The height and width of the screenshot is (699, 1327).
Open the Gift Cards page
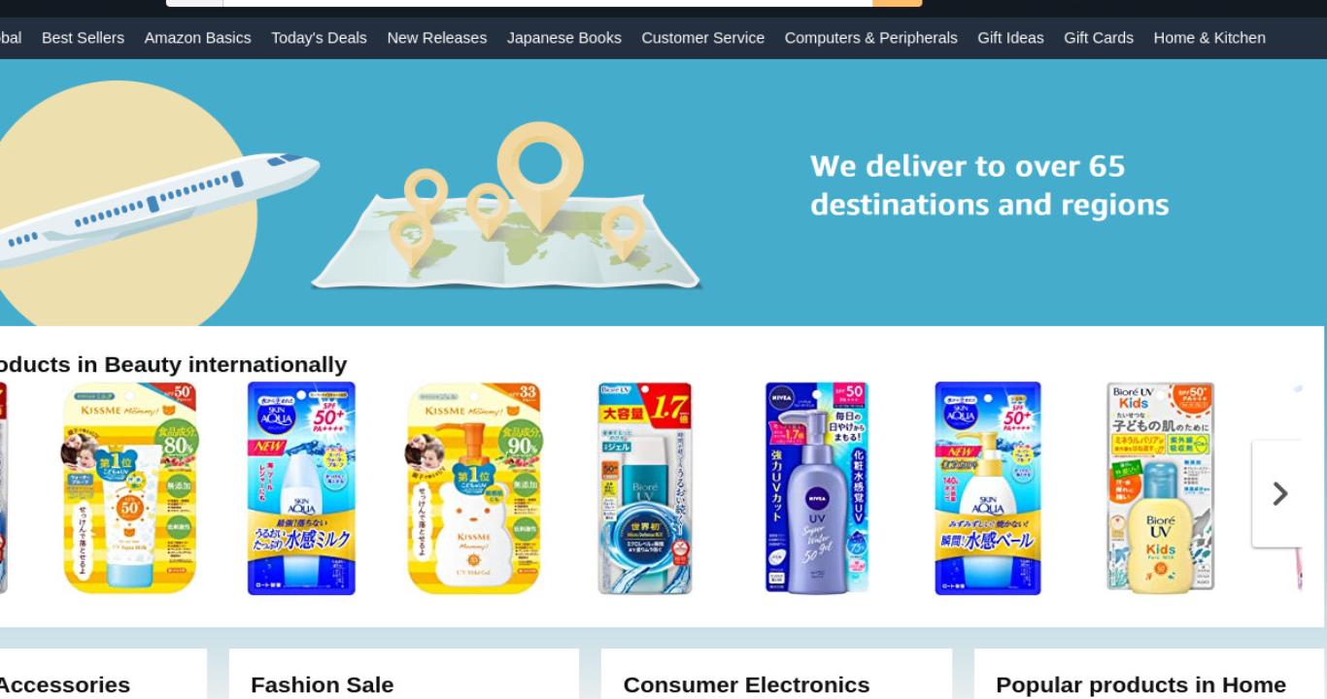tap(1098, 38)
